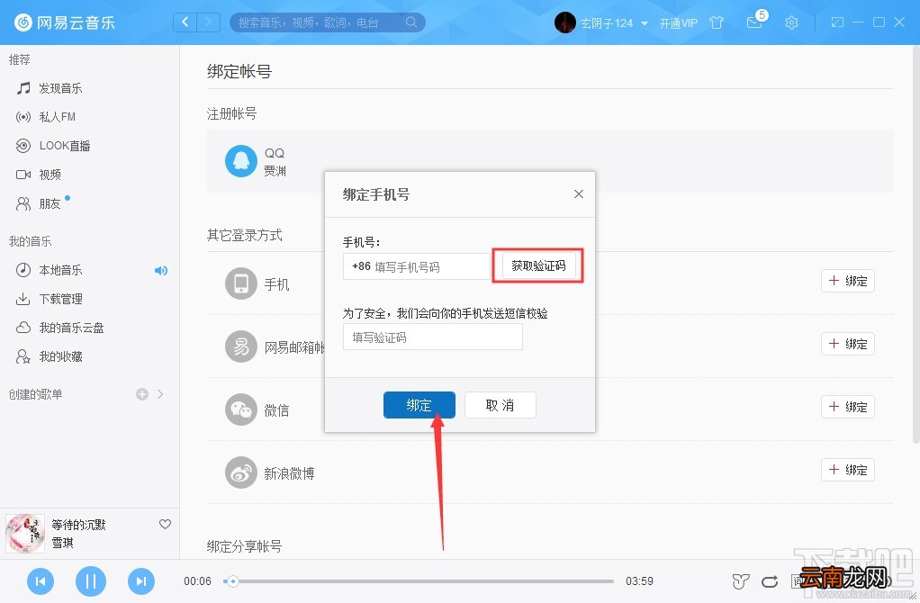Image resolution: width=920 pixels, height=603 pixels.
Task: Click the playback progress slider
Action: 419,581
